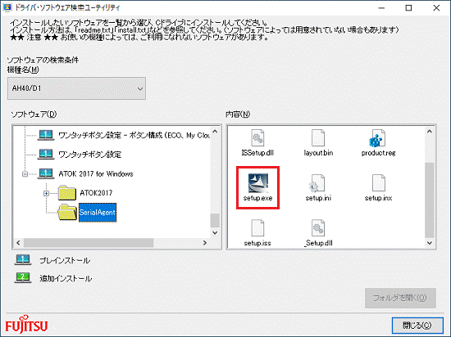Select the setup.iss file icon
Image resolution: width=451 pixels, height=337 pixels.
tap(257, 228)
